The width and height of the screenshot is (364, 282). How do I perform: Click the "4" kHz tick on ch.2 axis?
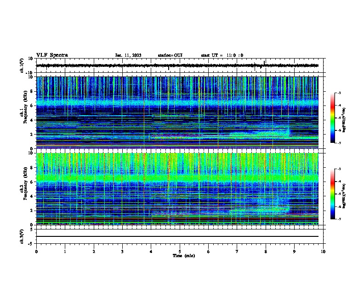click(x=32, y=196)
